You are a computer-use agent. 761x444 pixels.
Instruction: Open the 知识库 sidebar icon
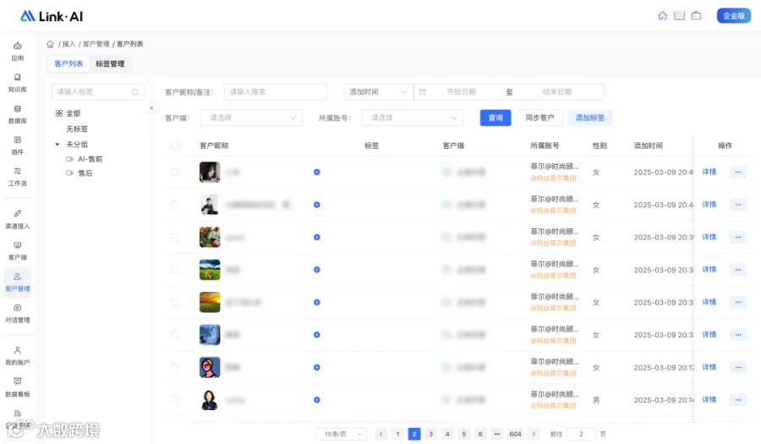tap(18, 83)
